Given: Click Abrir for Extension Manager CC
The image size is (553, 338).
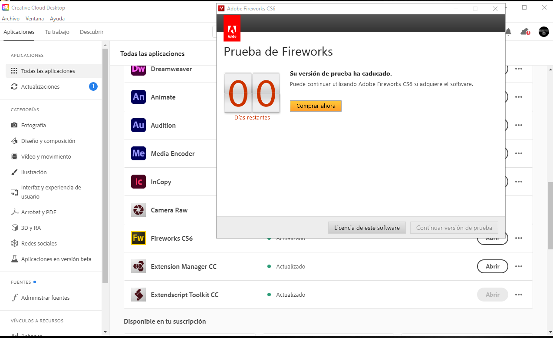Looking at the screenshot, I should (492, 266).
